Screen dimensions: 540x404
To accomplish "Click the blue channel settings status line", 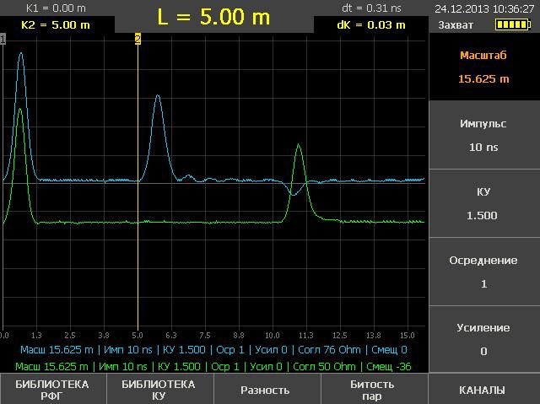I will pyautogui.click(x=213, y=350).
